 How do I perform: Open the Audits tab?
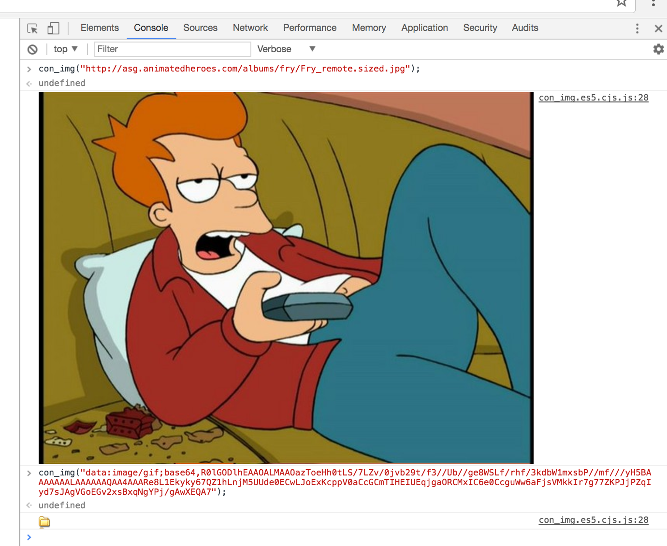[525, 28]
